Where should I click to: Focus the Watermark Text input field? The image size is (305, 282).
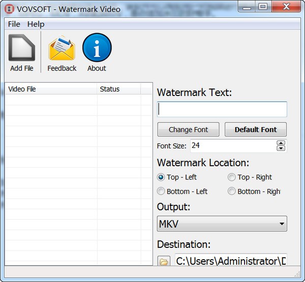point(222,109)
